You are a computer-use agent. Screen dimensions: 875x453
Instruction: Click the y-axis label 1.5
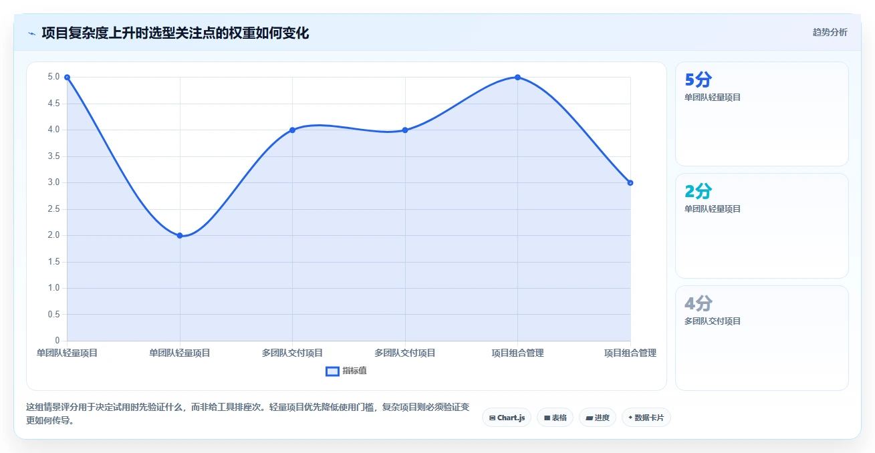coord(53,262)
